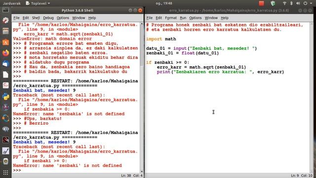Open Jarduerak activities overview
Image resolution: width=316 pixels, height=178 pixels.
tap(12, 3)
